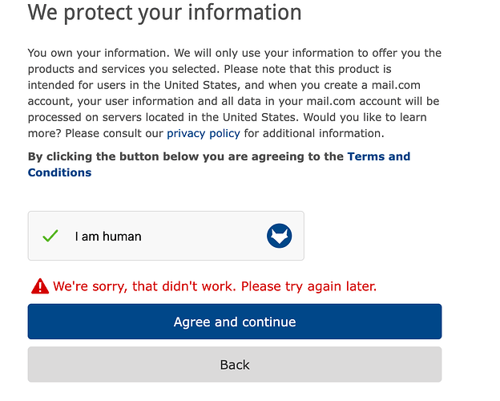Open the 'Terms and' link text

(378, 156)
